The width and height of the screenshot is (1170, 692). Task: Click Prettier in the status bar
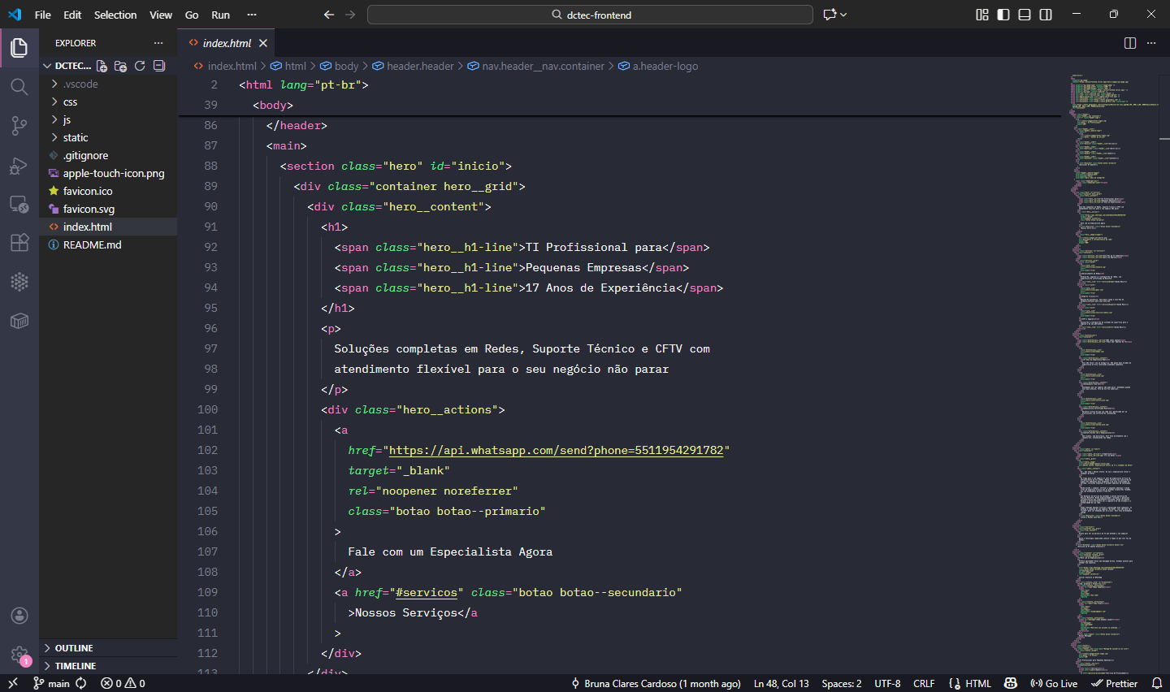1116,683
